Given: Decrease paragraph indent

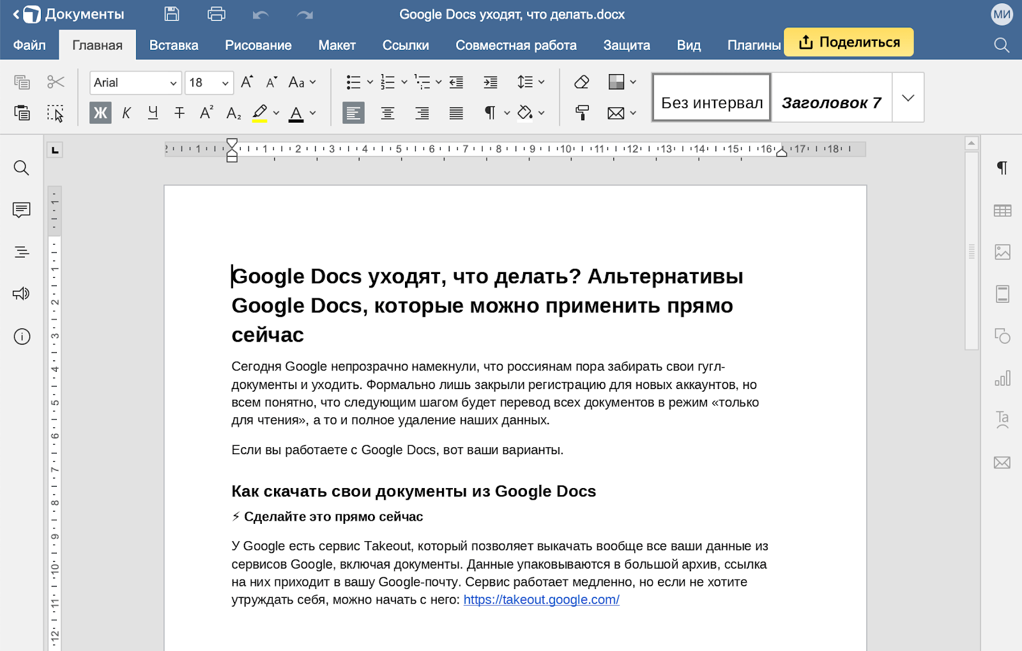Looking at the screenshot, I should pyautogui.click(x=456, y=82).
